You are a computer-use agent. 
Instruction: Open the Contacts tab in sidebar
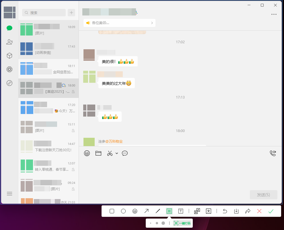[x=9, y=42]
